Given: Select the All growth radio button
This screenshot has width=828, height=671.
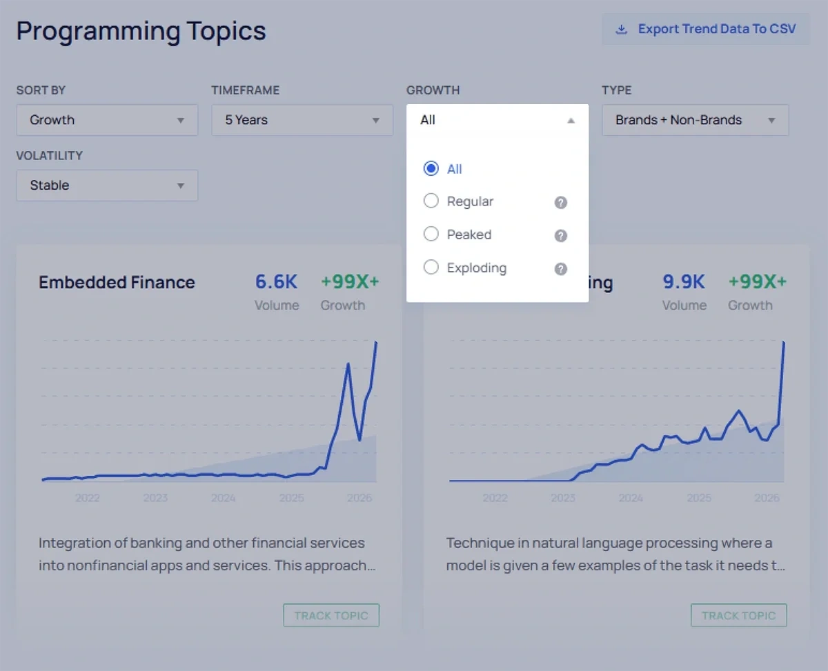Looking at the screenshot, I should click(x=431, y=168).
